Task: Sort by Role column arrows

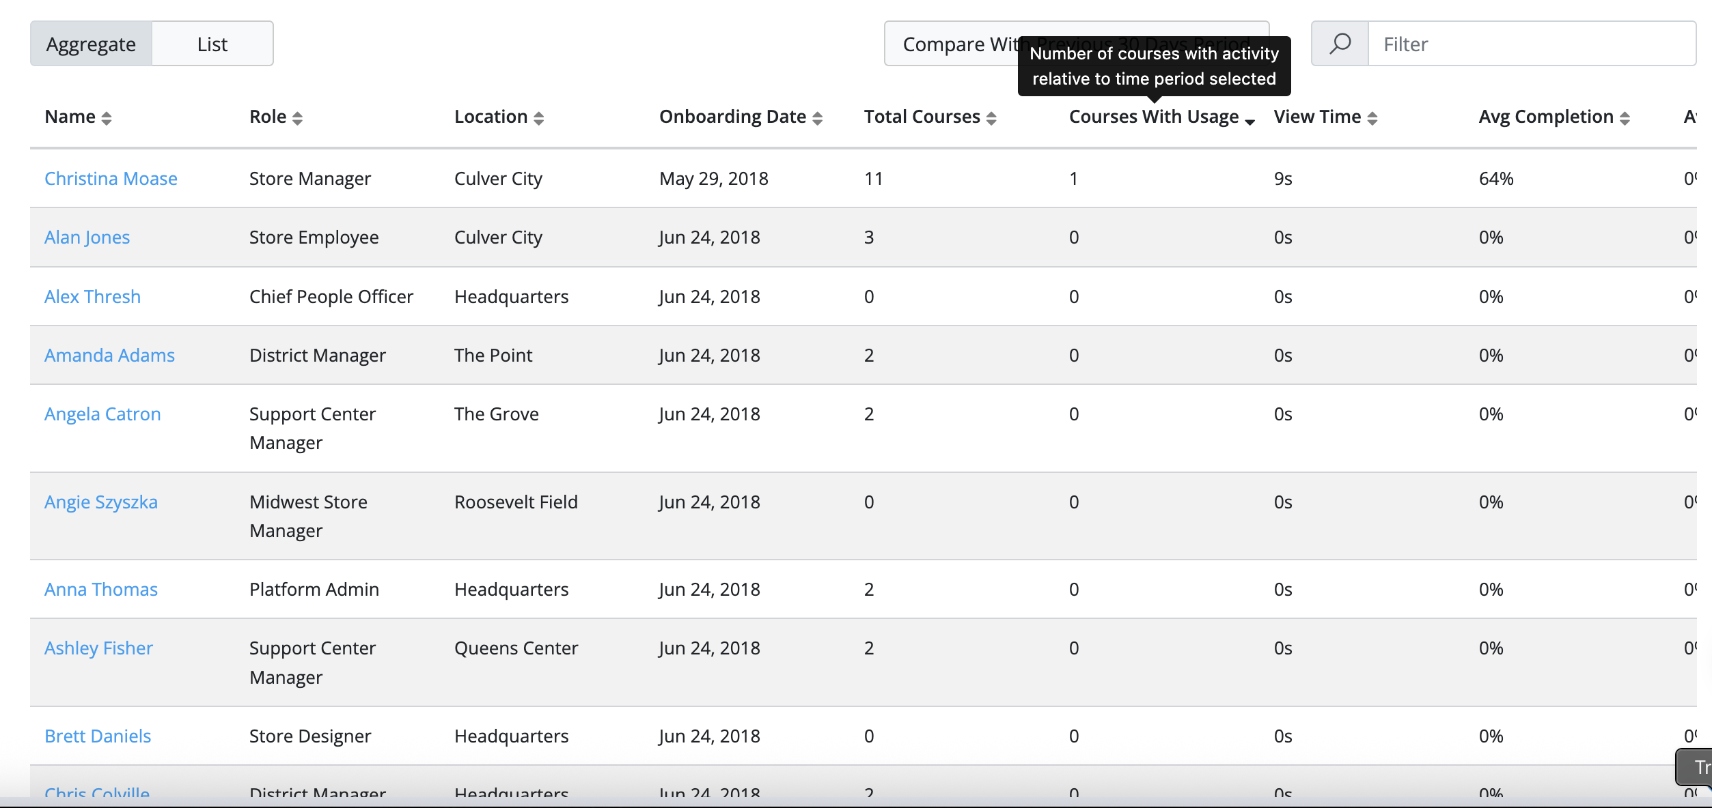Action: pyautogui.click(x=297, y=118)
